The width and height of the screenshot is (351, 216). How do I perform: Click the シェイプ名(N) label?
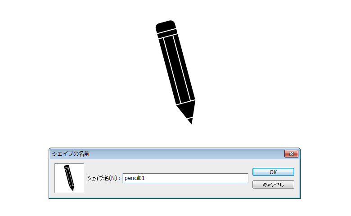pyautogui.click(x=104, y=178)
